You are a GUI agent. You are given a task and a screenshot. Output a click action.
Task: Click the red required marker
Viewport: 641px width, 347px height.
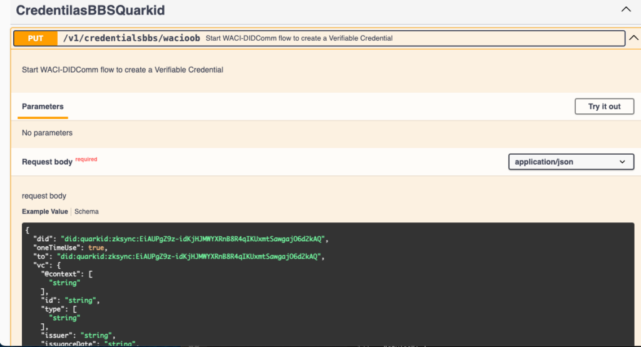[86, 160]
